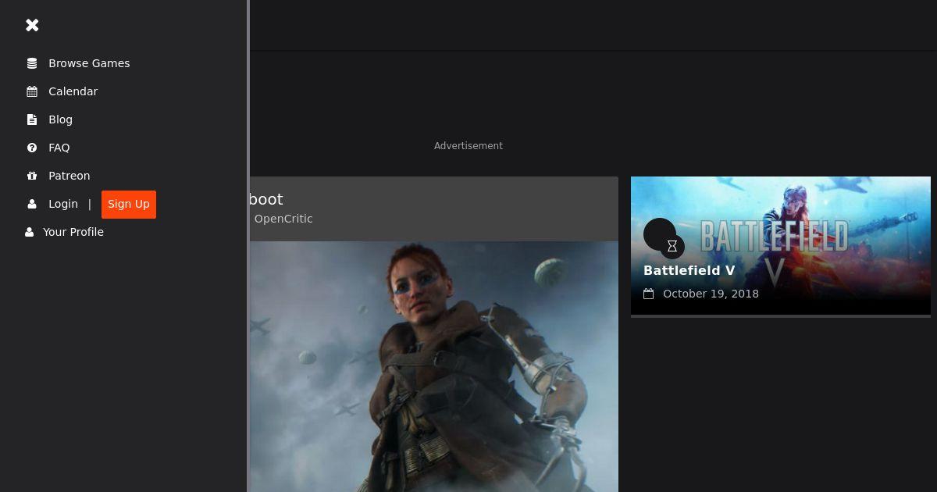Go to the Blog page
Image resolution: width=937 pixels, height=492 pixels.
pyautogui.click(x=60, y=119)
